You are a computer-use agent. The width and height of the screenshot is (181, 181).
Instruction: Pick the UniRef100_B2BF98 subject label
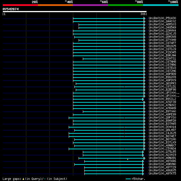(x=162, y=90)
